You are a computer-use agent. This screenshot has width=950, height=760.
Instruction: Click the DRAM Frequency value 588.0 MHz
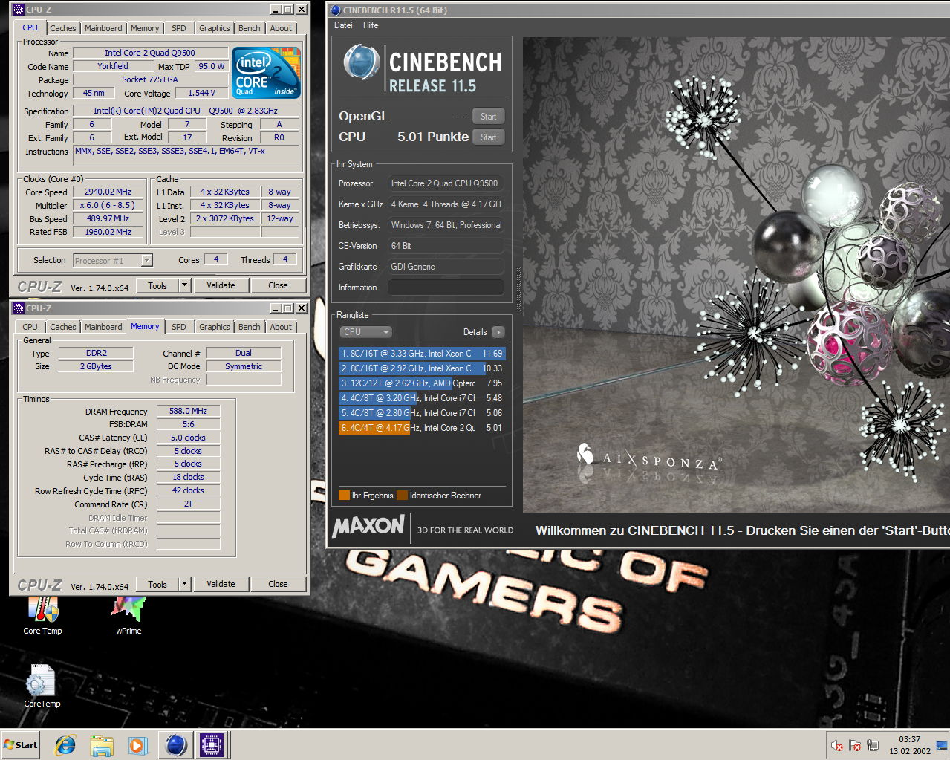(188, 411)
